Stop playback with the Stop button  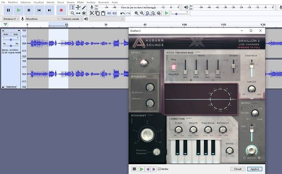[x=29, y=10]
